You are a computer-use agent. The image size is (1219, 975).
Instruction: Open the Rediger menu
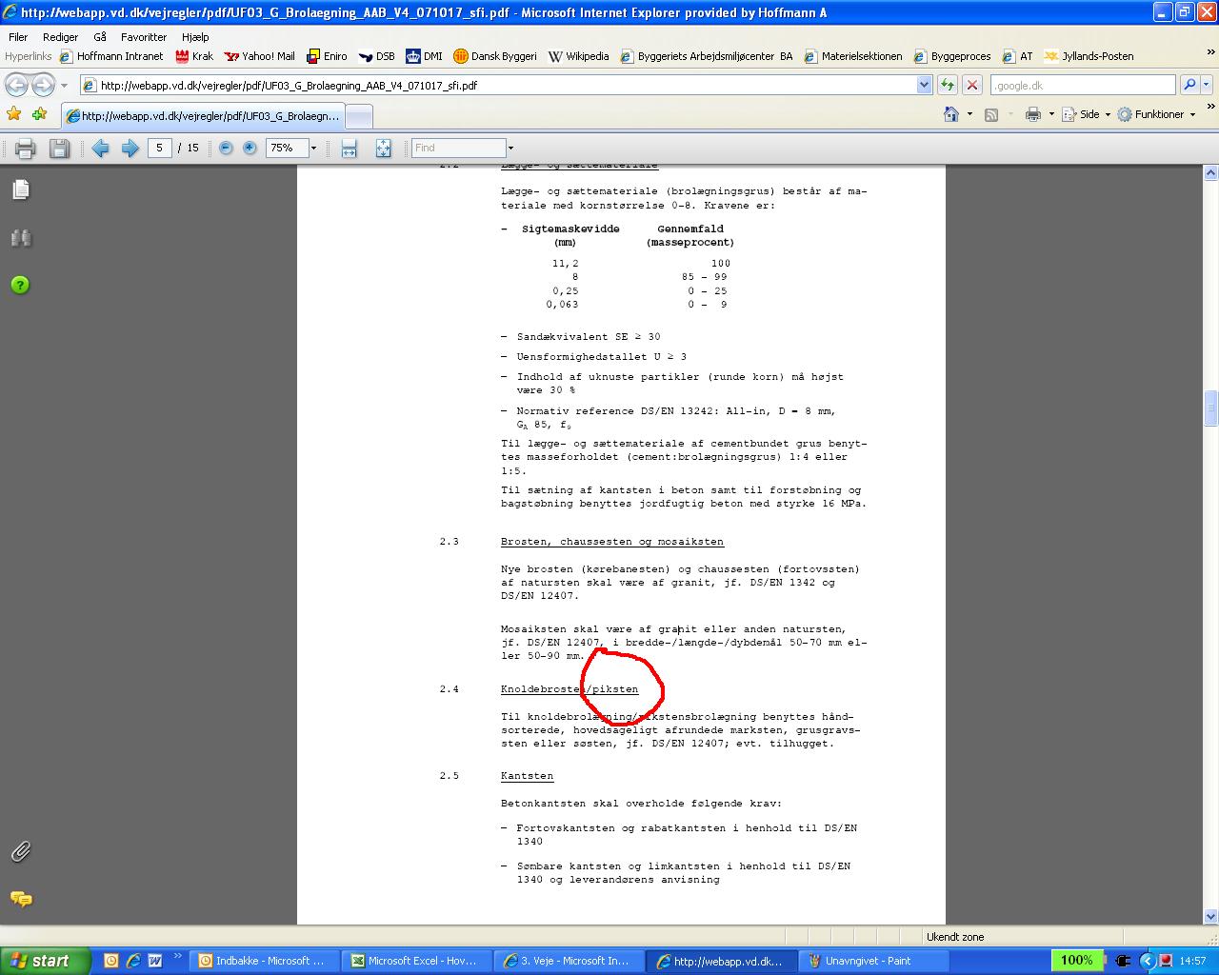[x=60, y=37]
